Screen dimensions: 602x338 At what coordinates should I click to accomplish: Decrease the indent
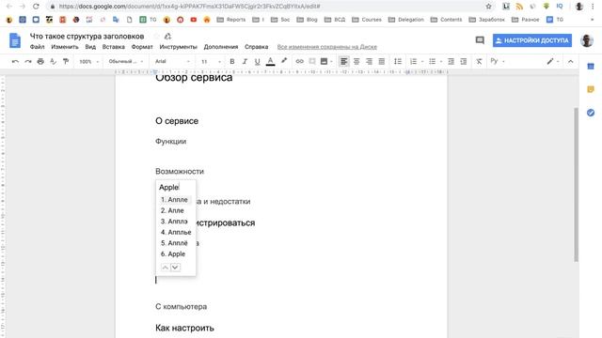tap(451, 61)
